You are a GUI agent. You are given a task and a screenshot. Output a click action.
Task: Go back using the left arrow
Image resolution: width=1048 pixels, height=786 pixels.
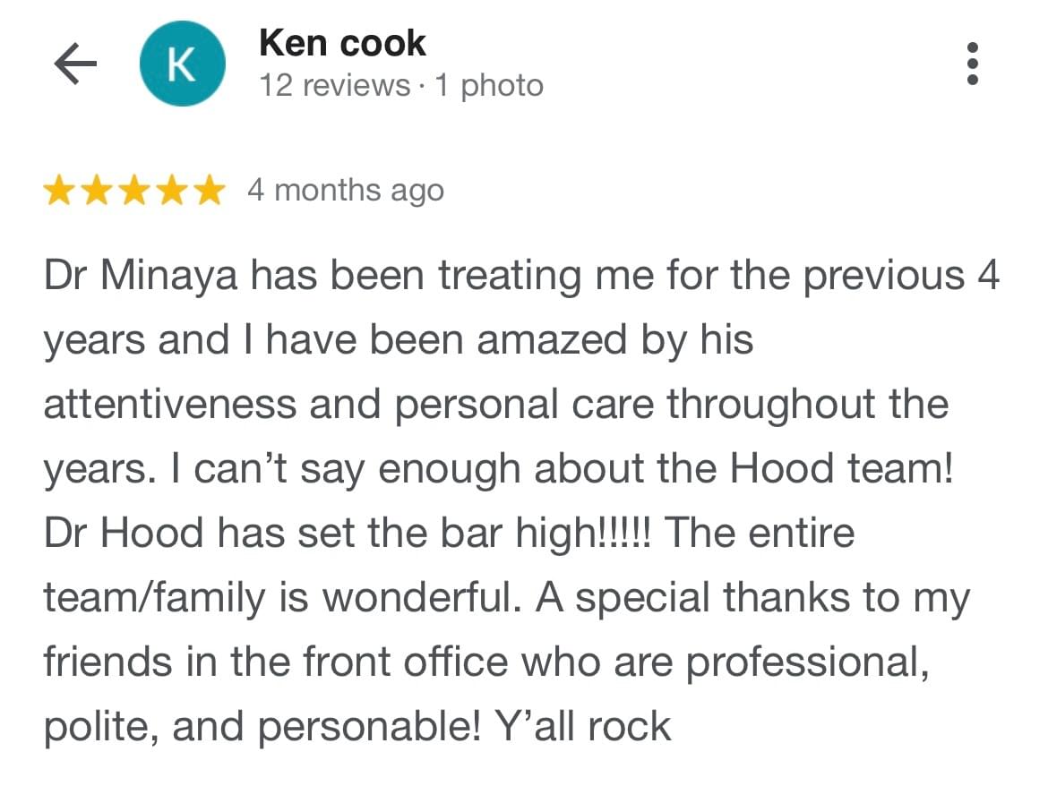tap(75, 65)
